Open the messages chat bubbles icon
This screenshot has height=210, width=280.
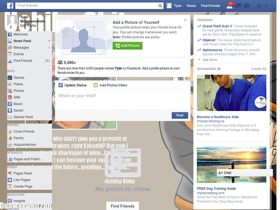[238, 6]
